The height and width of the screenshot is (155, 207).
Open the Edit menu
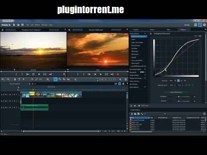tap(32, 25)
